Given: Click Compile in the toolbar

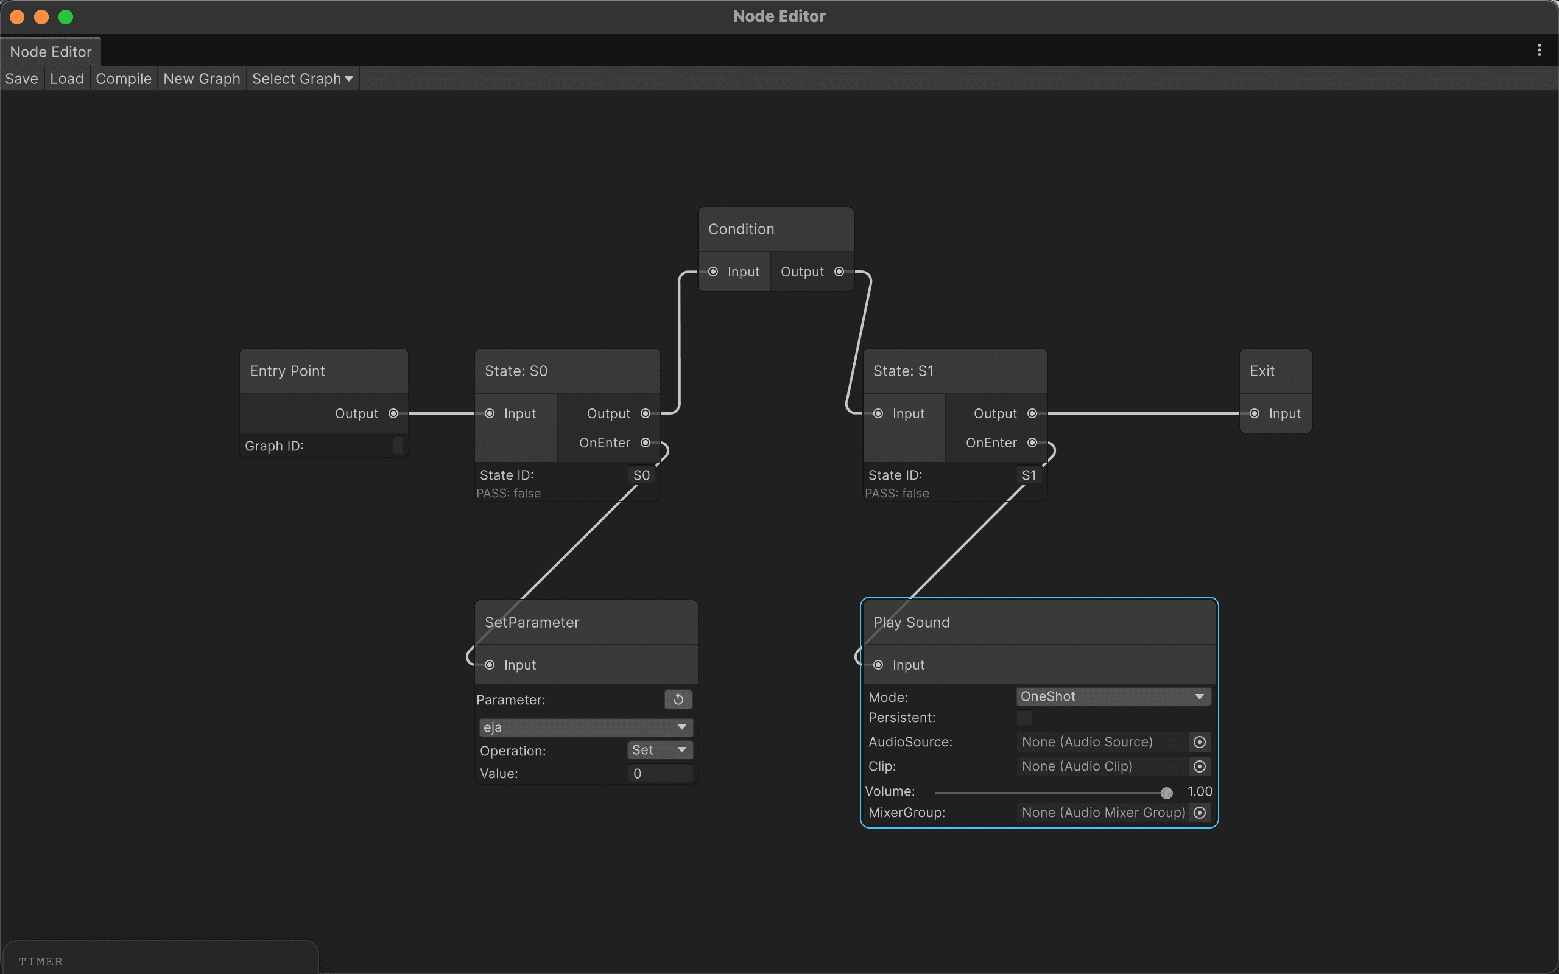Looking at the screenshot, I should point(124,79).
